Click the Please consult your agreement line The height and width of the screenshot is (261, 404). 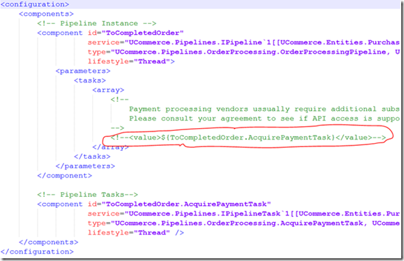click(x=265, y=119)
